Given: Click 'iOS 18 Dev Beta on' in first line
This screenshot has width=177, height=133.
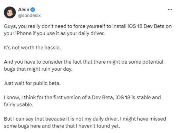Looking at the screenshot, I should [x=150, y=26].
